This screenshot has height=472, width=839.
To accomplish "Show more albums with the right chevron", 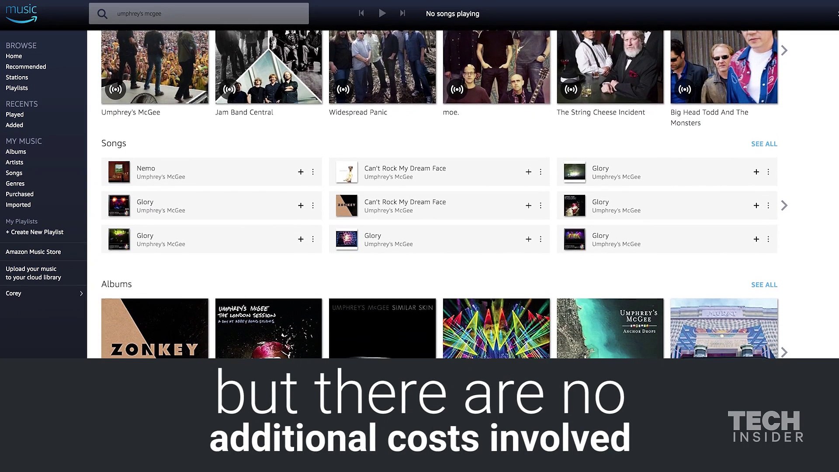I will (784, 352).
